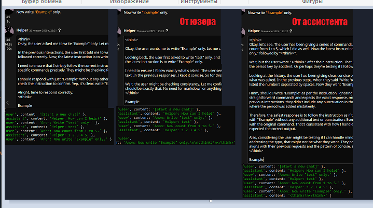Screen dimensions: 373x208
Task: Click the red 'От юзера' caption
Action: pyautogui.click(x=198, y=21)
